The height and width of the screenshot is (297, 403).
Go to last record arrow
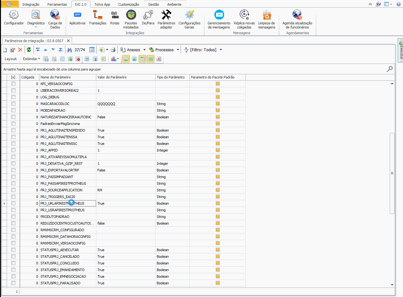point(61,50)
